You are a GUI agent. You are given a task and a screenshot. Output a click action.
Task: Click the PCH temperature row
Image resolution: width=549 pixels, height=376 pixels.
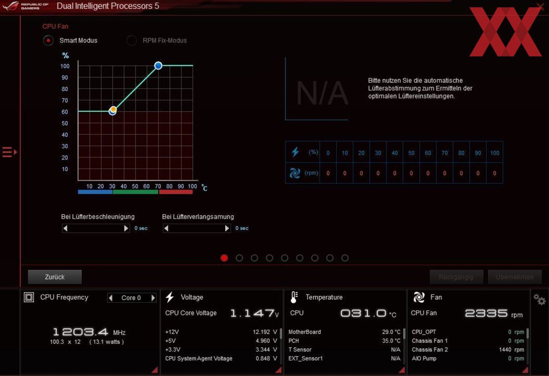[344, 341]
